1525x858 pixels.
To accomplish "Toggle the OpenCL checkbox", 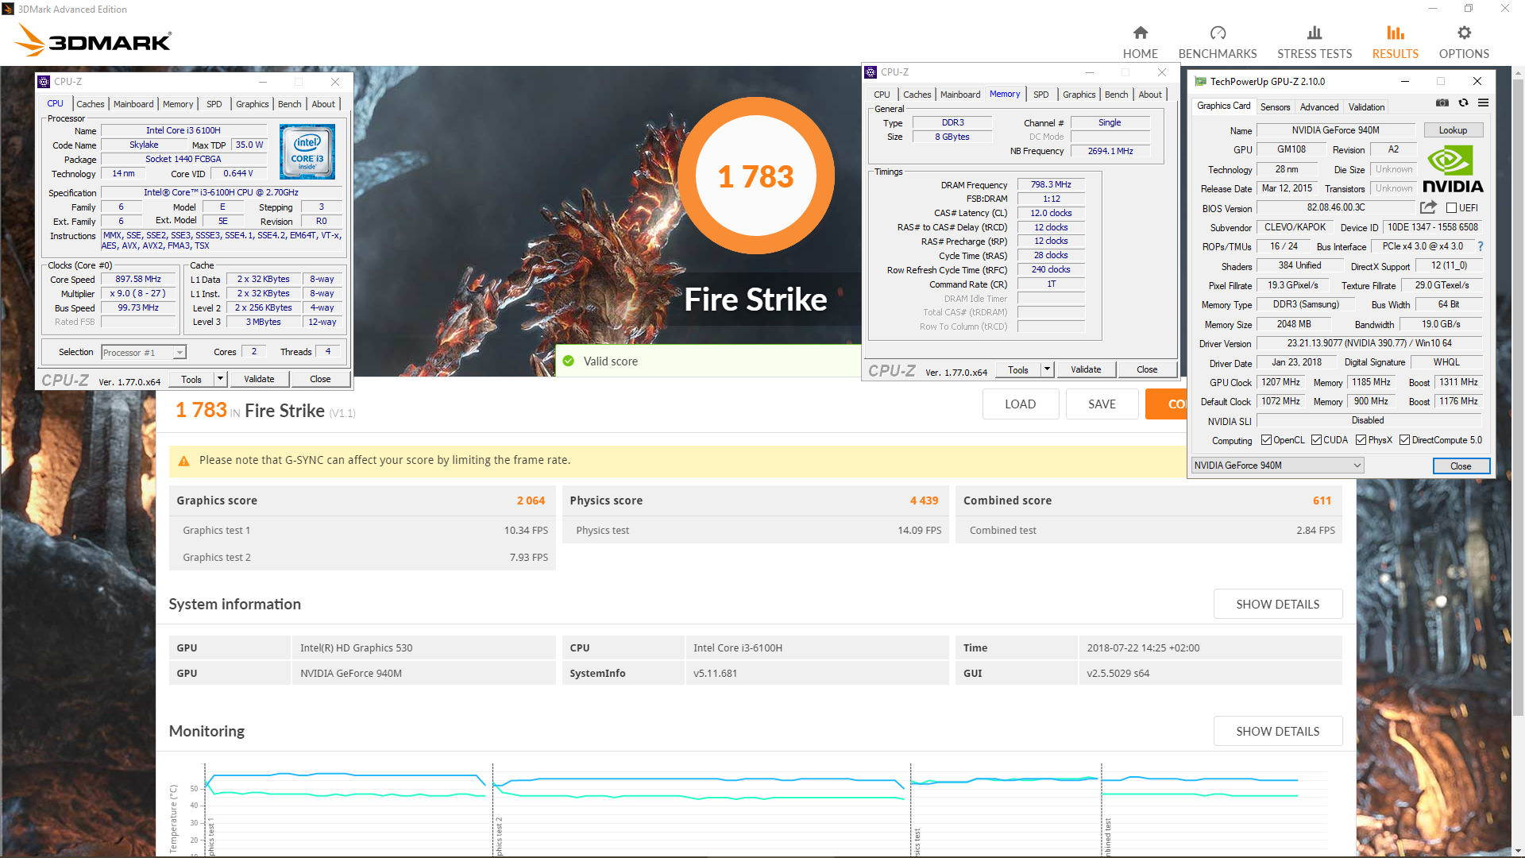I will coord(1267,440).
